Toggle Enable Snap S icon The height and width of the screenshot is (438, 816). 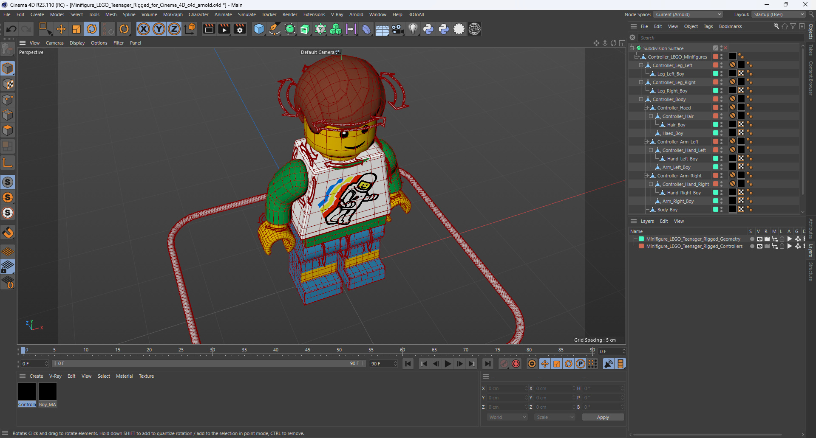[8, 182]
